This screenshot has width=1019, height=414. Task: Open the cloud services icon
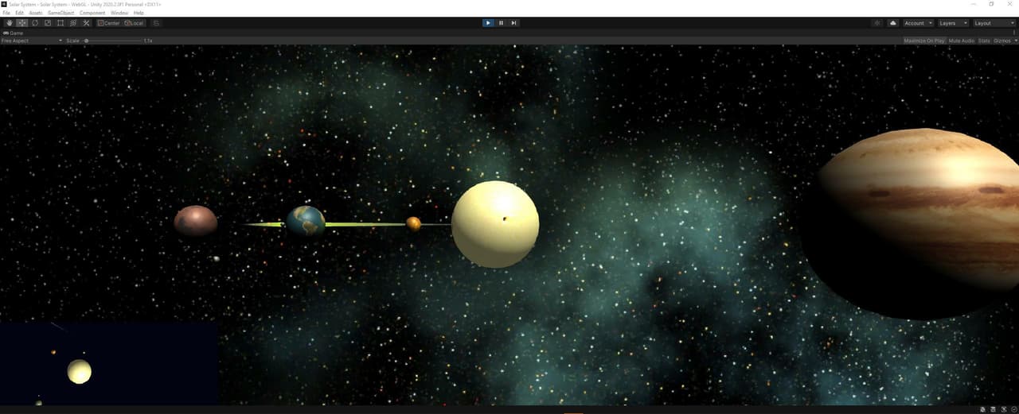coord(892,23)
